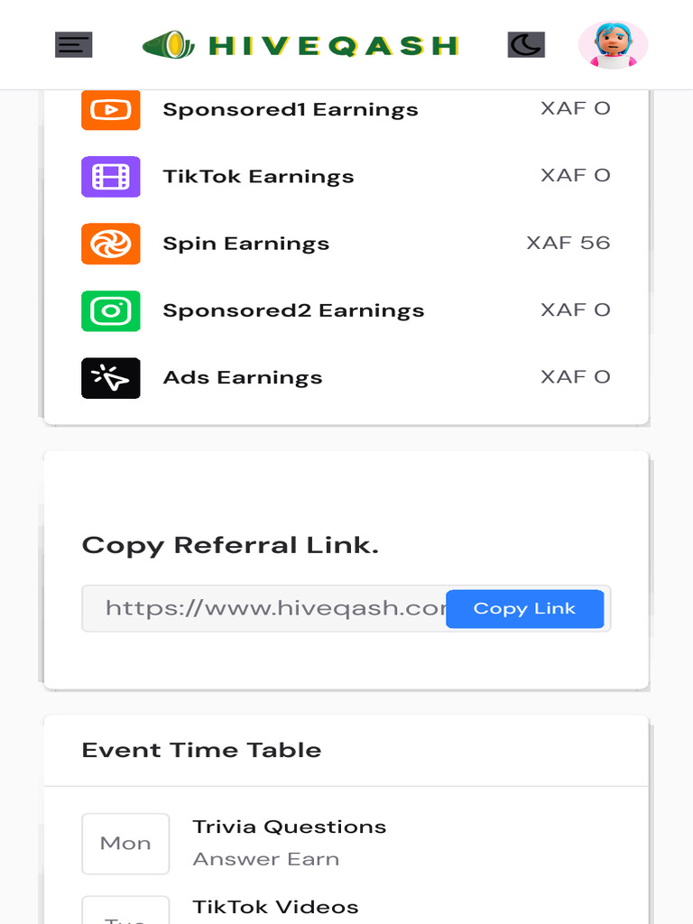693x924 pixels.
Task: Select the Sponsored2 Earnings row label
Action: (x=293, y=310)
